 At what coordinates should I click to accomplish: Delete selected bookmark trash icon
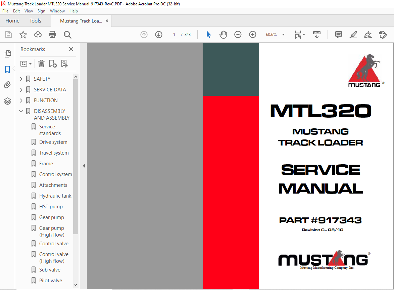click(42, 64)
